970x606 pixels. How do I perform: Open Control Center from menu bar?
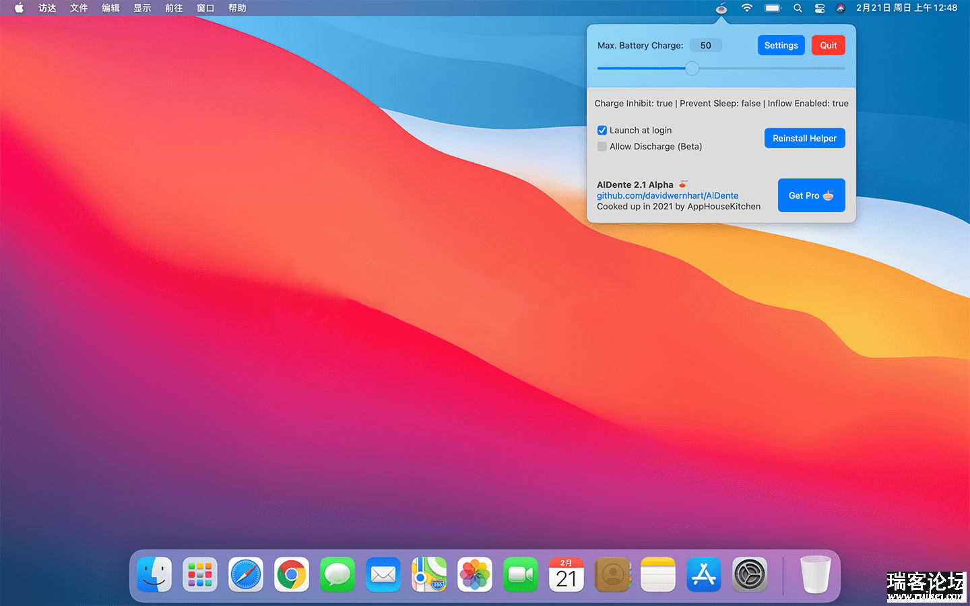[820, 8]
